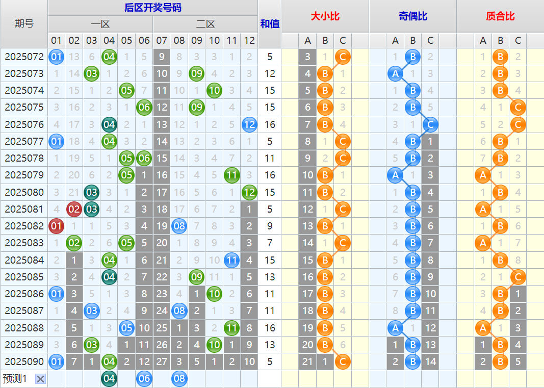Select ball 06 in row 2025075
544x388 pixels.
pos(144,107)
